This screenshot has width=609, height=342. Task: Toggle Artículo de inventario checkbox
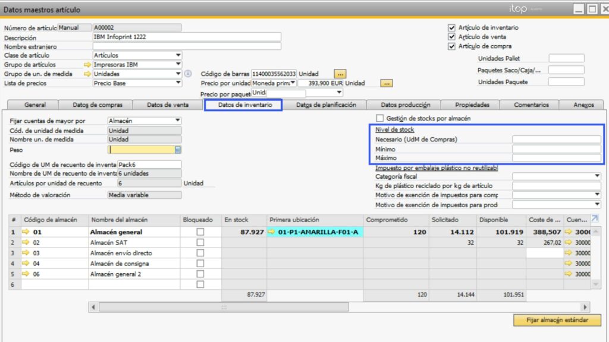coord(451,27)
